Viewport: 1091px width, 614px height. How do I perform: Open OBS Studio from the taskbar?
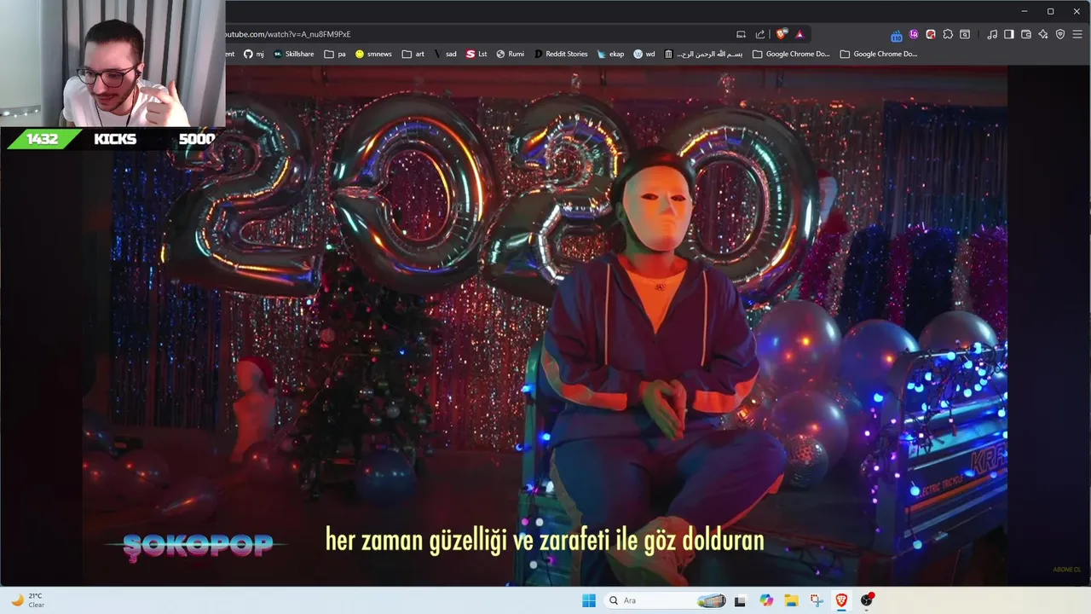pyautogui.click(x=867, y=600)
